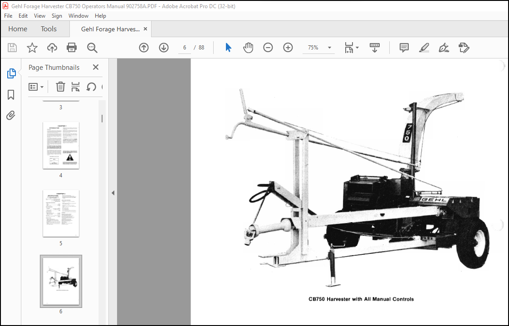This screenshot has width=509, height=326.
Task: Click the 75% zoom value field
Action: [x=313, y=48]
